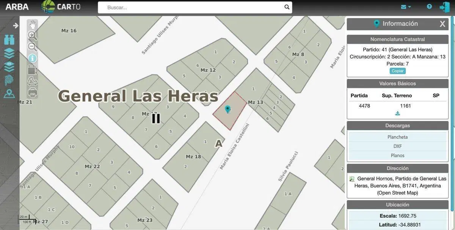
Task: Open the mail envelope dropdown
Action: [406, 7]
